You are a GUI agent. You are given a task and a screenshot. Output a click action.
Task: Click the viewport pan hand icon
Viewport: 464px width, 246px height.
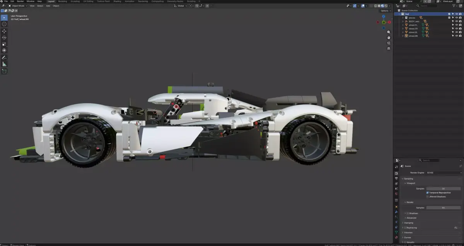[389, 37]
